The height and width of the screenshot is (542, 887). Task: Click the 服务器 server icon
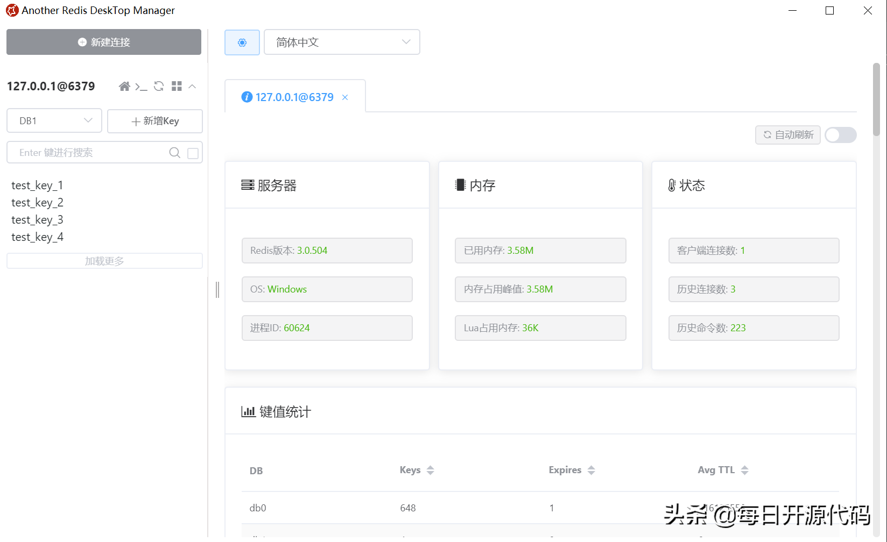pos(248,186)
